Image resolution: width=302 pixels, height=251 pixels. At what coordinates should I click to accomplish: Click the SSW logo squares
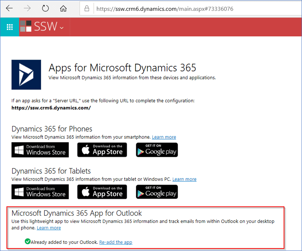(x=26, y=27)
